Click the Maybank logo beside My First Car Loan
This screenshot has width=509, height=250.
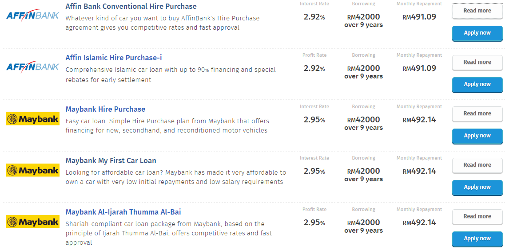[x=33, y=170]
